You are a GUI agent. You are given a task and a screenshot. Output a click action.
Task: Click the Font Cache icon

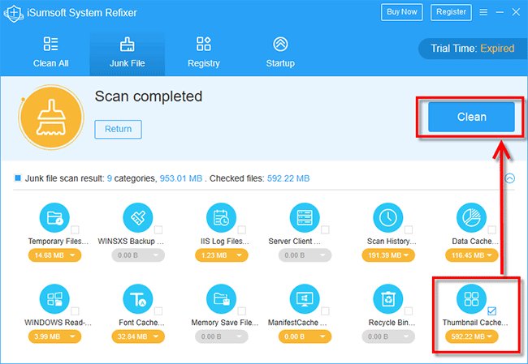[138, 299]
